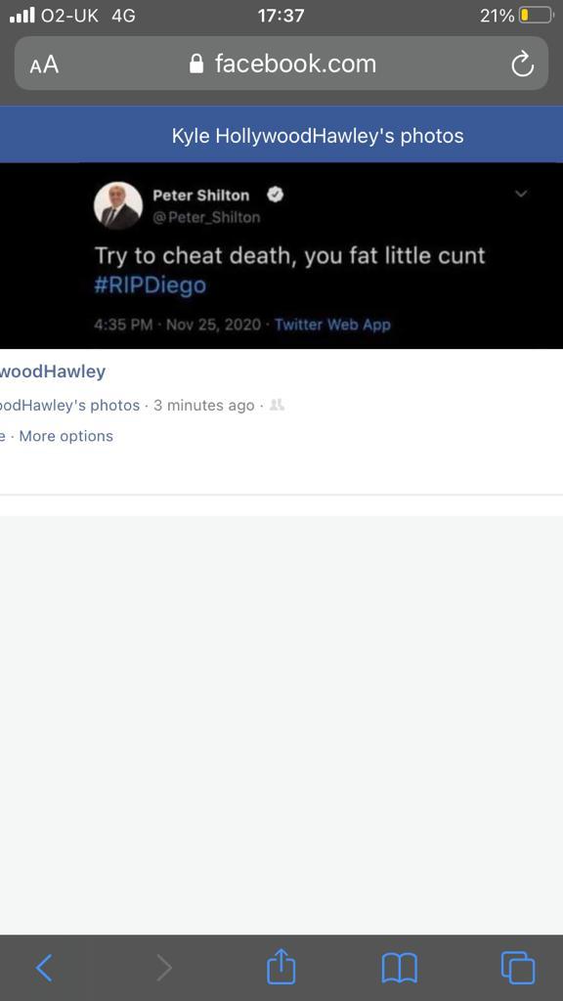Tap the lock icon beside facebook.com
This screenshot has width=563, height=1001.
tap(196, 64)
